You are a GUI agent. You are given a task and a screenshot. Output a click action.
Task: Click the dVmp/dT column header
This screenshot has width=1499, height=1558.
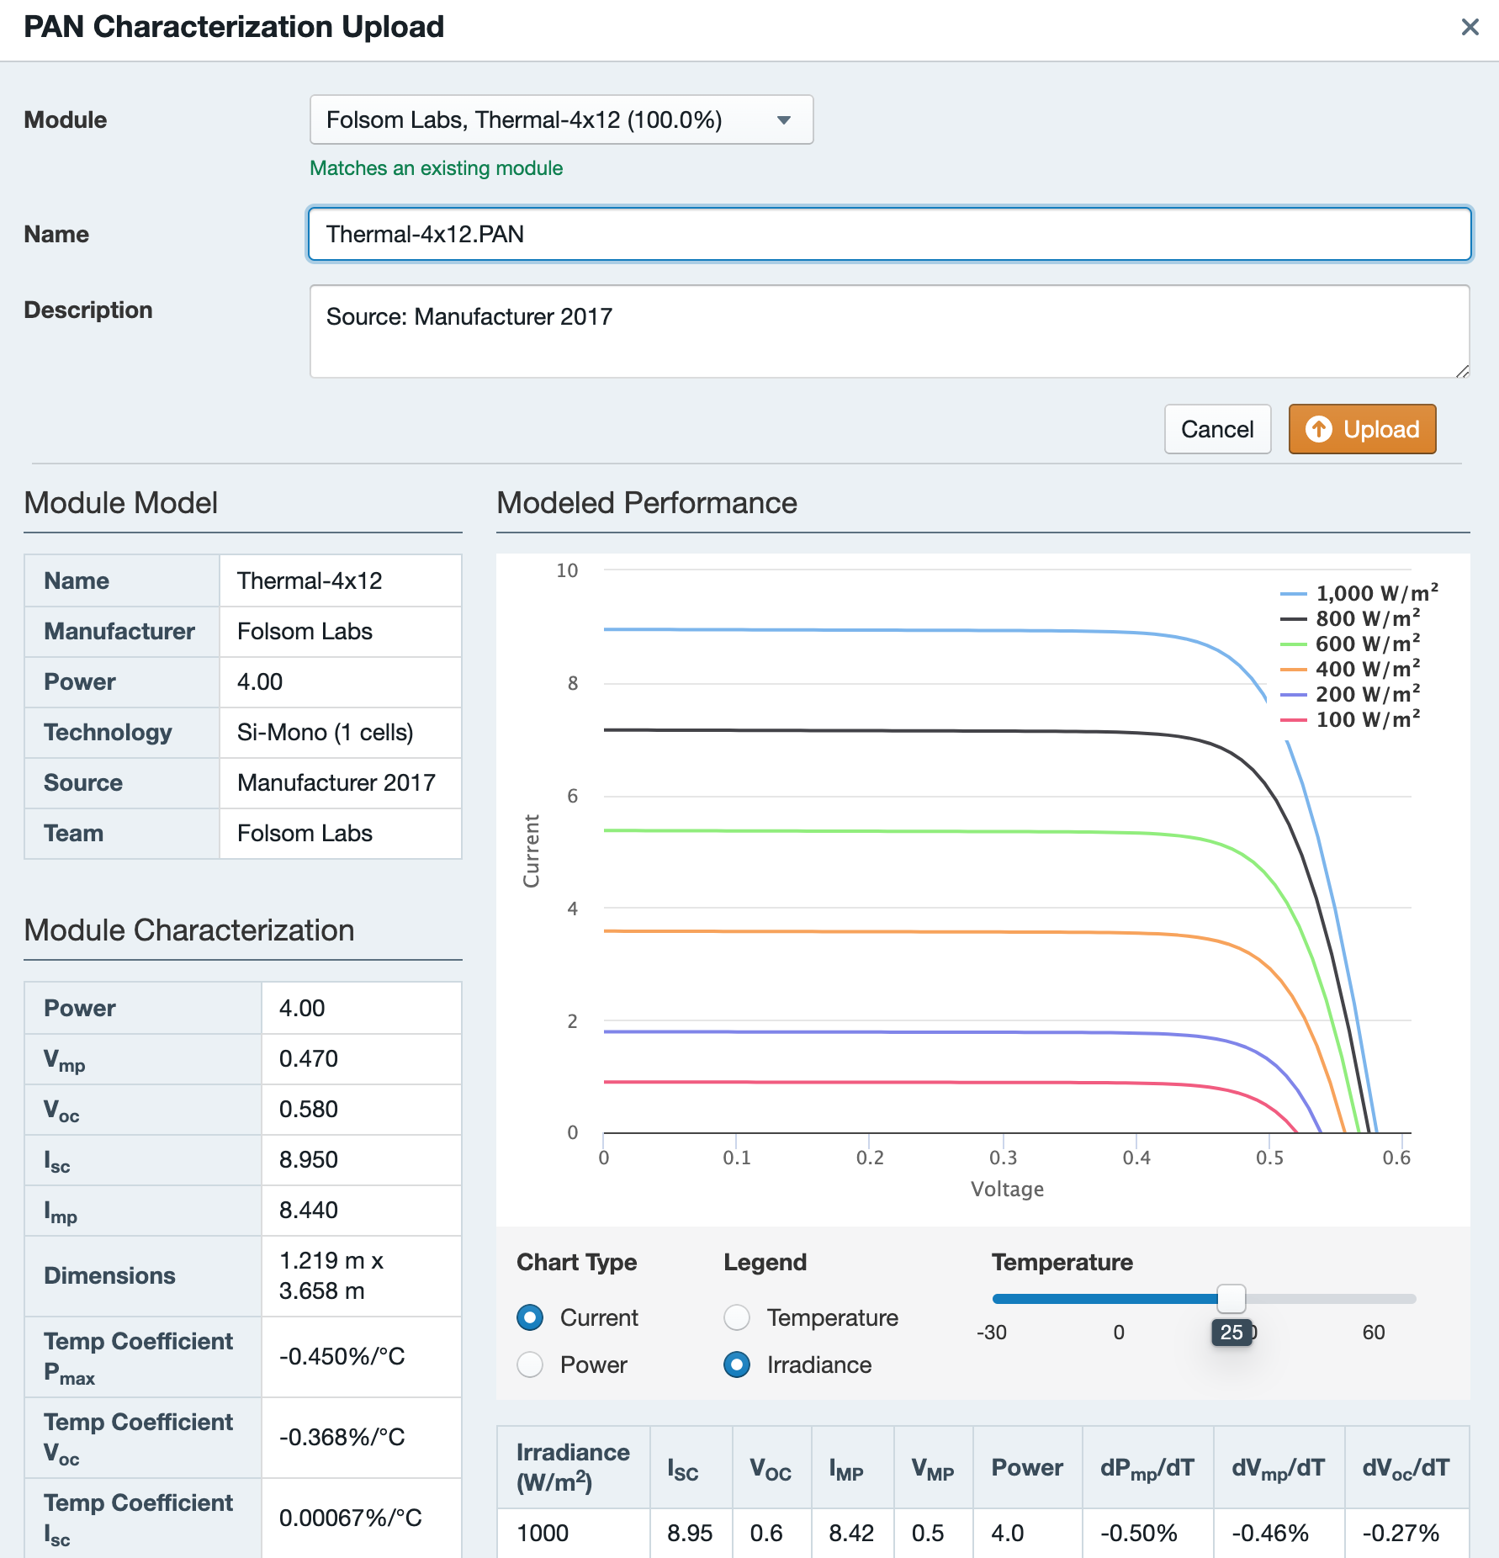[x=1279, y=1467]
